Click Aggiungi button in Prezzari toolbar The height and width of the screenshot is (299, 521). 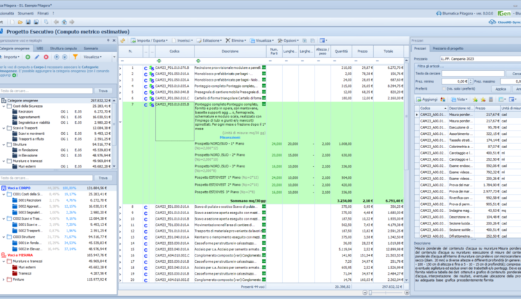(x=427, y=99)
